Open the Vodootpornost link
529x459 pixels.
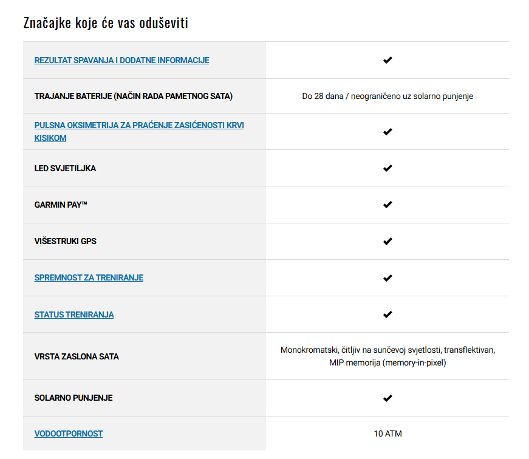click(x=69, y=433)
